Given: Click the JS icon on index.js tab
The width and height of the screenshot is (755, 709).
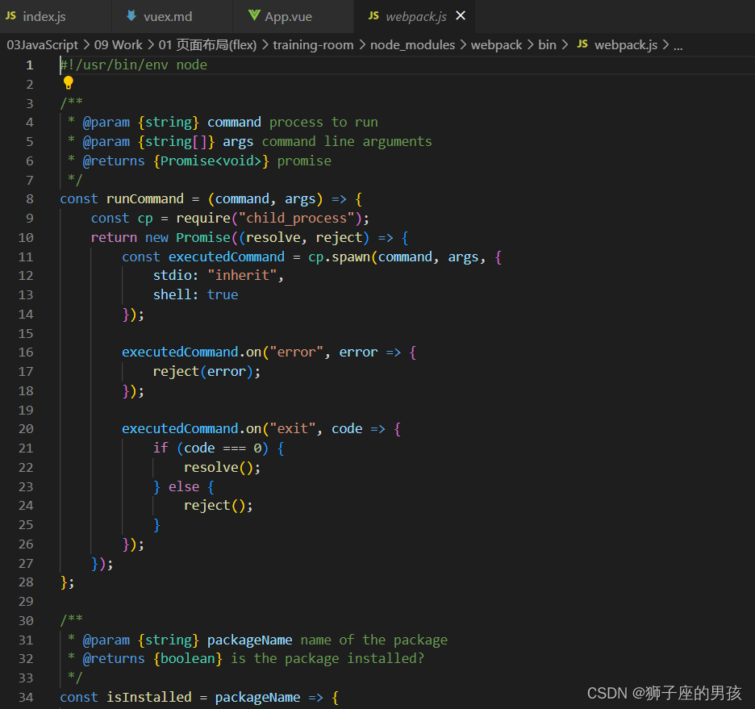Looking at the screenshot, I should (10, 16).
